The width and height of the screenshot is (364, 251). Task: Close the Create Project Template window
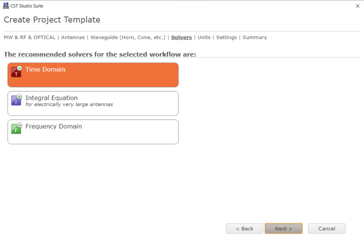(358, 6)
